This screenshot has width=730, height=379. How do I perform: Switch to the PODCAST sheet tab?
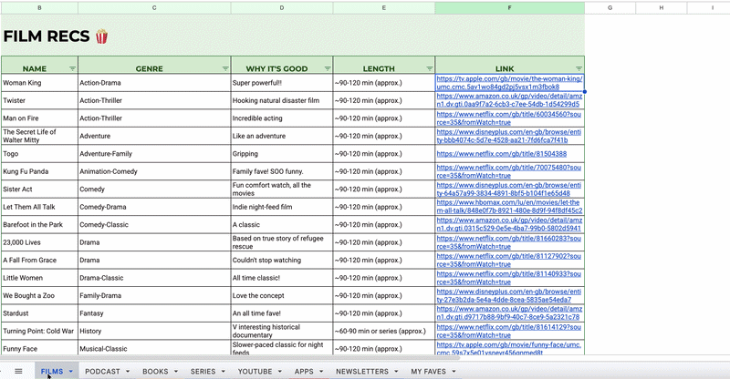102,372
